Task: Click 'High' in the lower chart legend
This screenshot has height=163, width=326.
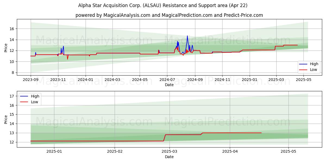Action: click(x=35, y=96)
